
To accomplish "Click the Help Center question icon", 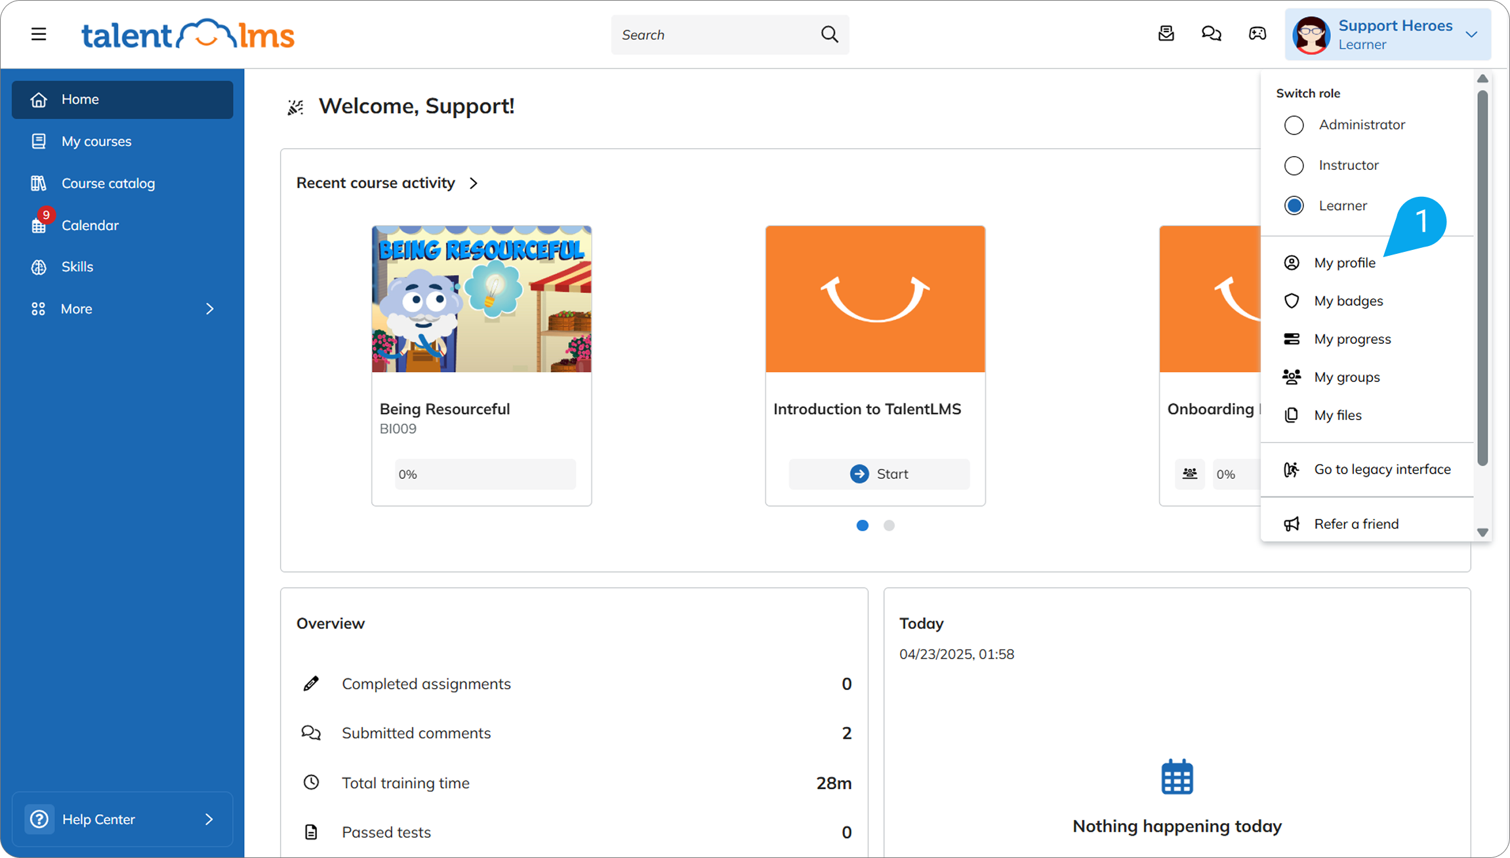I will pyautogui.click(x=39, y=819).
